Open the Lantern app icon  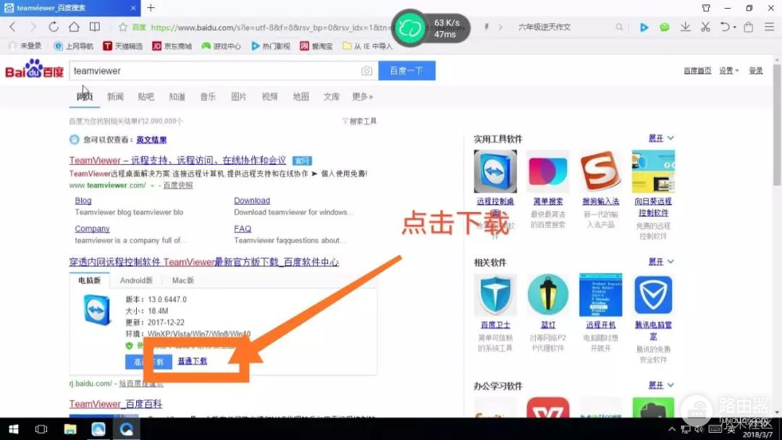547,295
